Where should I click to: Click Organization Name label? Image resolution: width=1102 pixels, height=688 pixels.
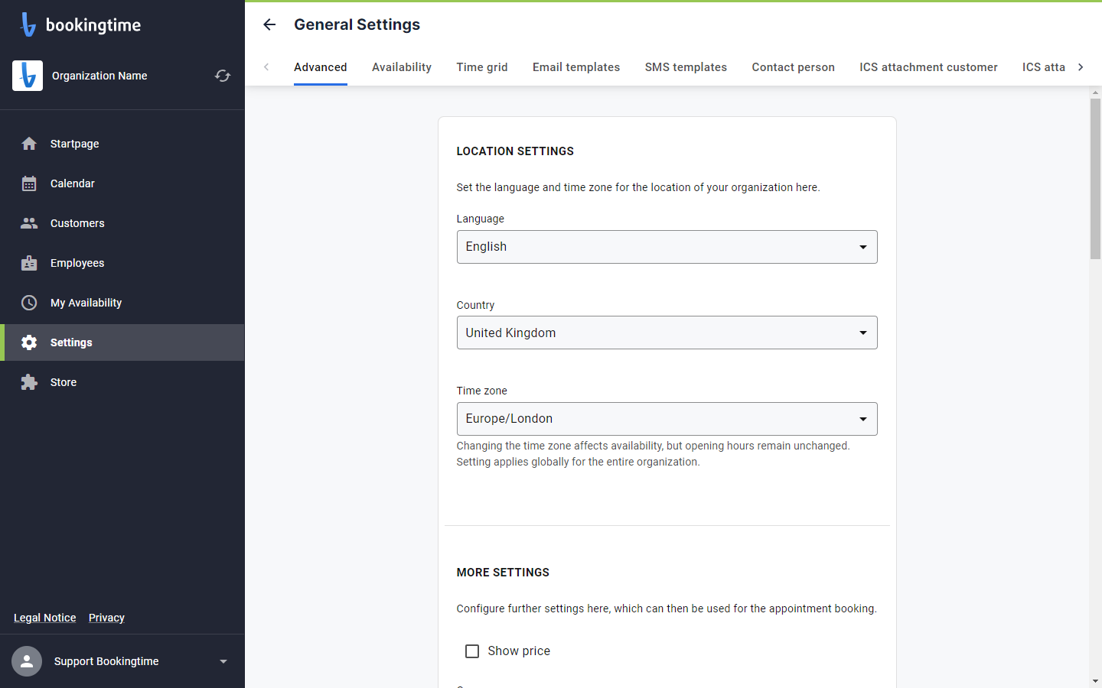coord(99,76)
